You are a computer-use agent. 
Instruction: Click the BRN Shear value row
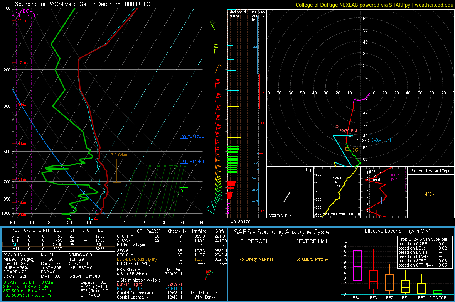point(150,270)
